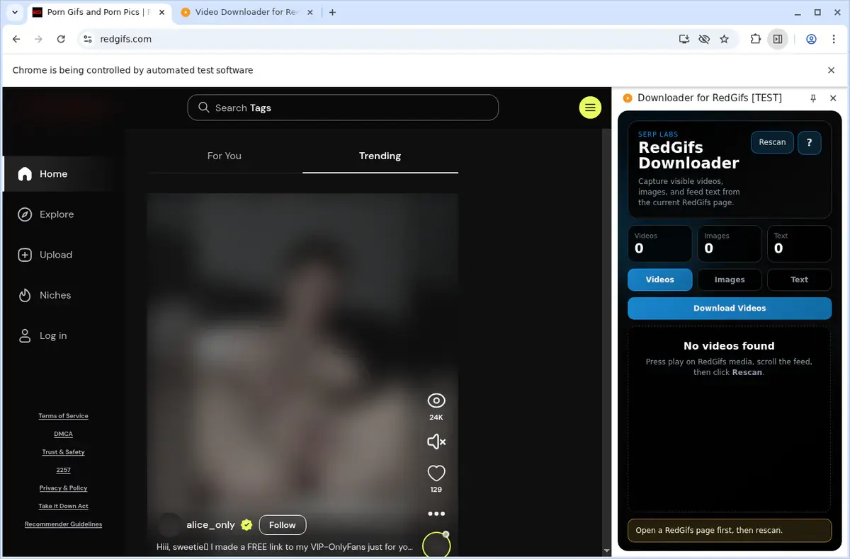View site information icon
This screenshot has width=850, height=559.
88,39
